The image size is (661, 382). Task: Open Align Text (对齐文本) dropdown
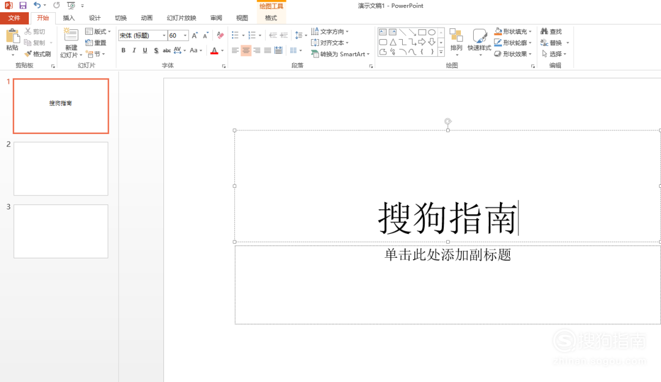(330, 43)
